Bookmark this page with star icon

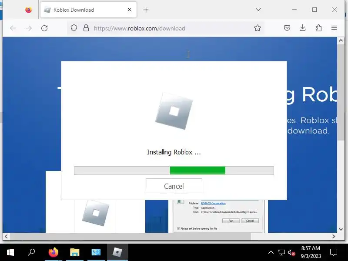coord(258,28)
